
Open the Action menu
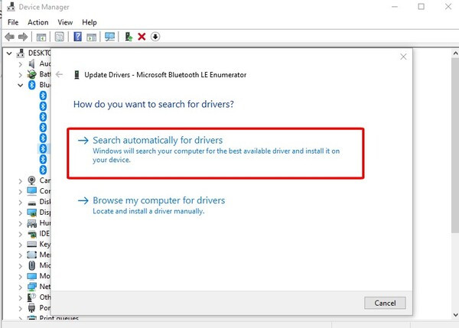coord(38,22)
